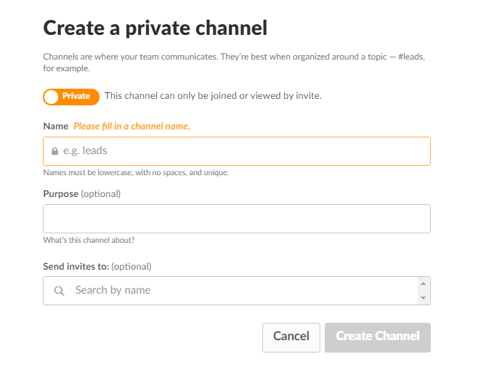Focus the channel Name input field
Image resolution: width=478 pixels, height=378 pixels.
pyautogui.click(x=240, y=151)
